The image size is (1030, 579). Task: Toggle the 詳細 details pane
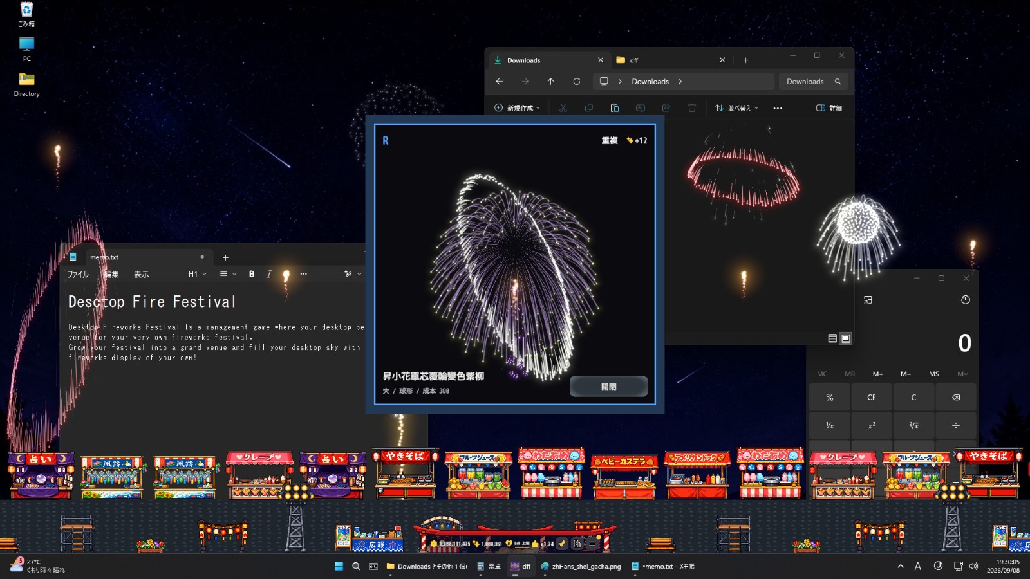point(829,108)
